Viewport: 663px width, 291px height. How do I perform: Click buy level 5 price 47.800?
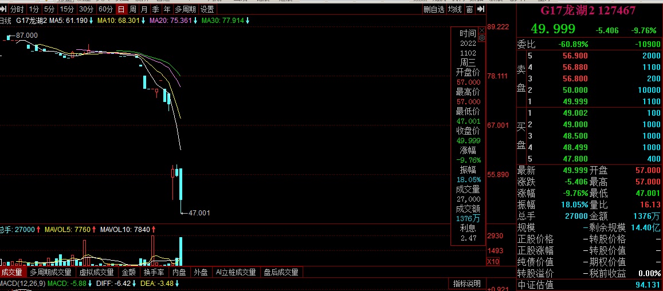[575, 159]
